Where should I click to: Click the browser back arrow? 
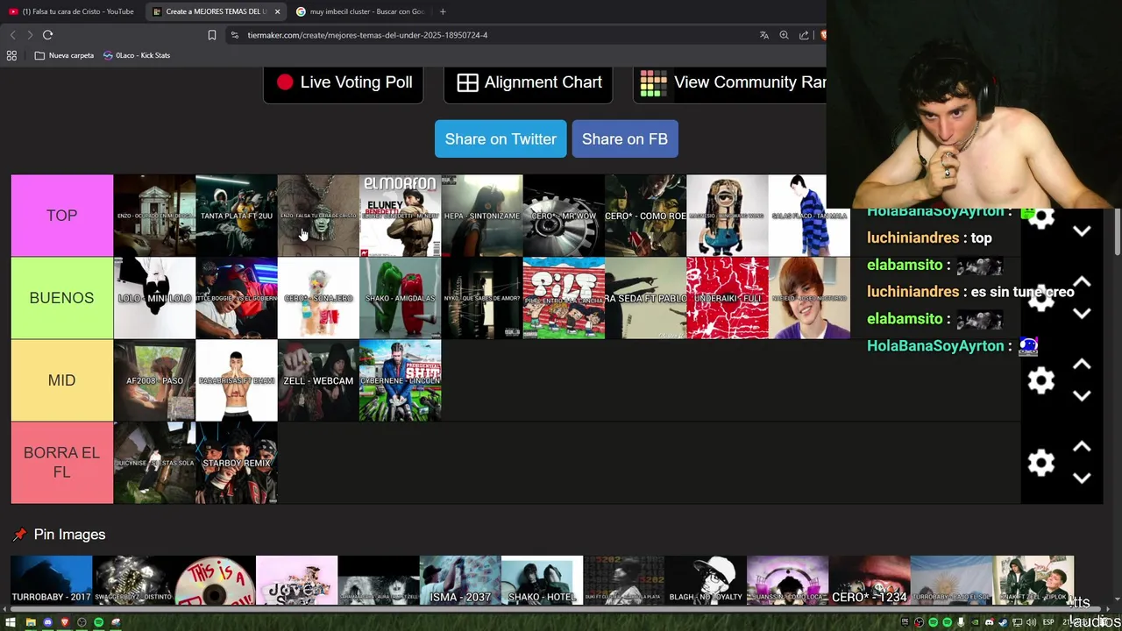[x=12, y=35]
